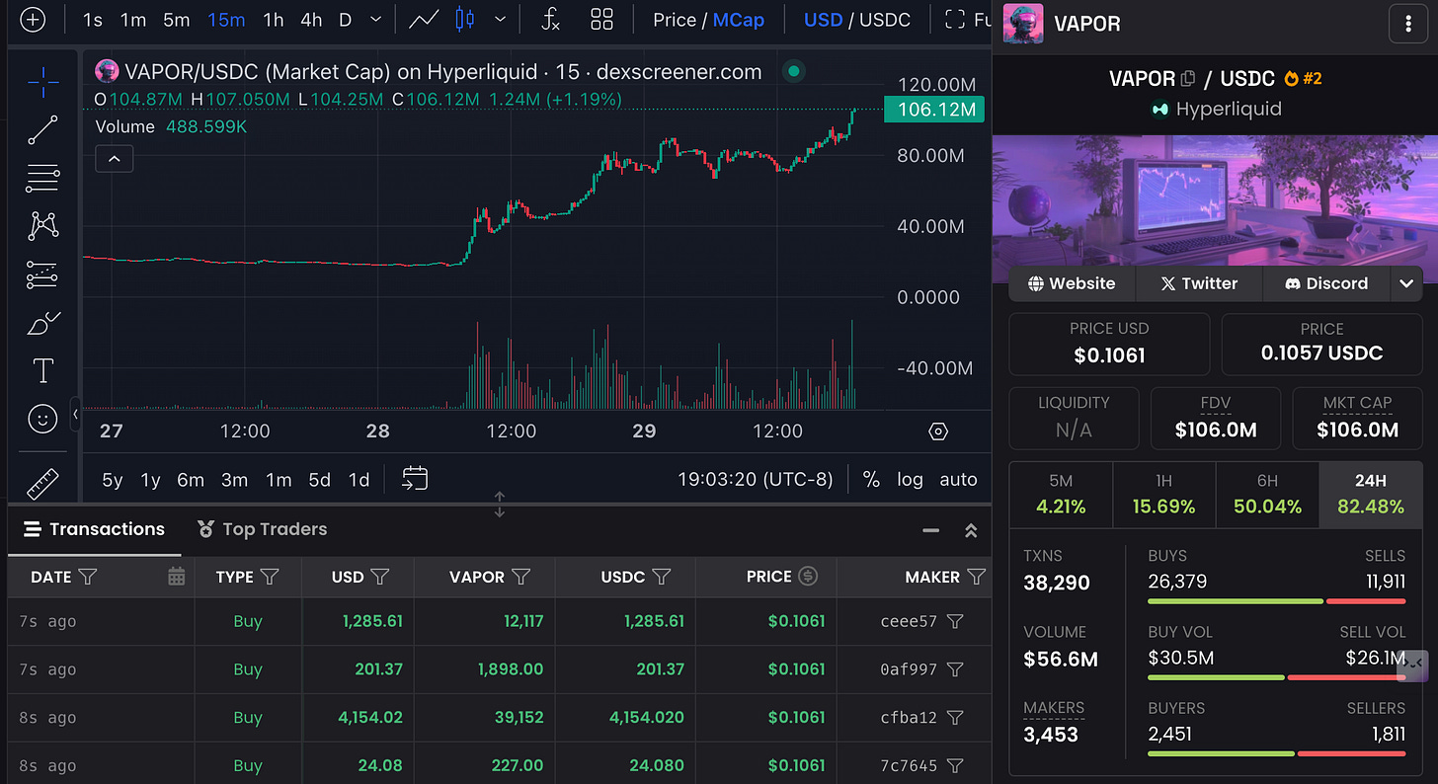Select the XABCD pattern tool

tap(42, 226)
